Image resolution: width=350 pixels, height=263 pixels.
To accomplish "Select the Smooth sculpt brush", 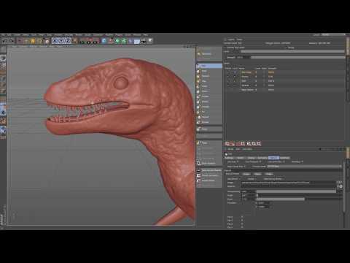I will pyautogui.click(x=209, y=76).
